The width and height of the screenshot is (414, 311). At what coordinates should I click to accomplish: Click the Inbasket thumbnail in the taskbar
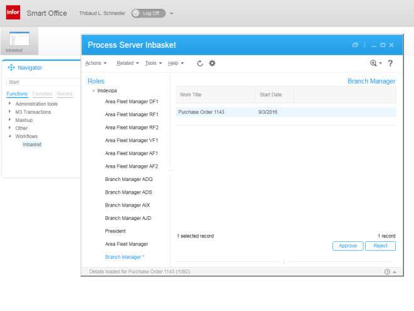point(19,41)
